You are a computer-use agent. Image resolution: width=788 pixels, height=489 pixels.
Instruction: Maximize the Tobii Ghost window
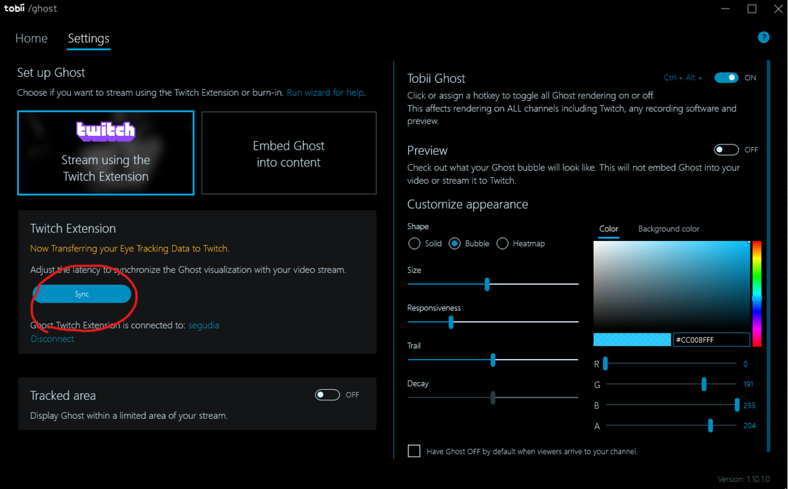click(752, 9)
